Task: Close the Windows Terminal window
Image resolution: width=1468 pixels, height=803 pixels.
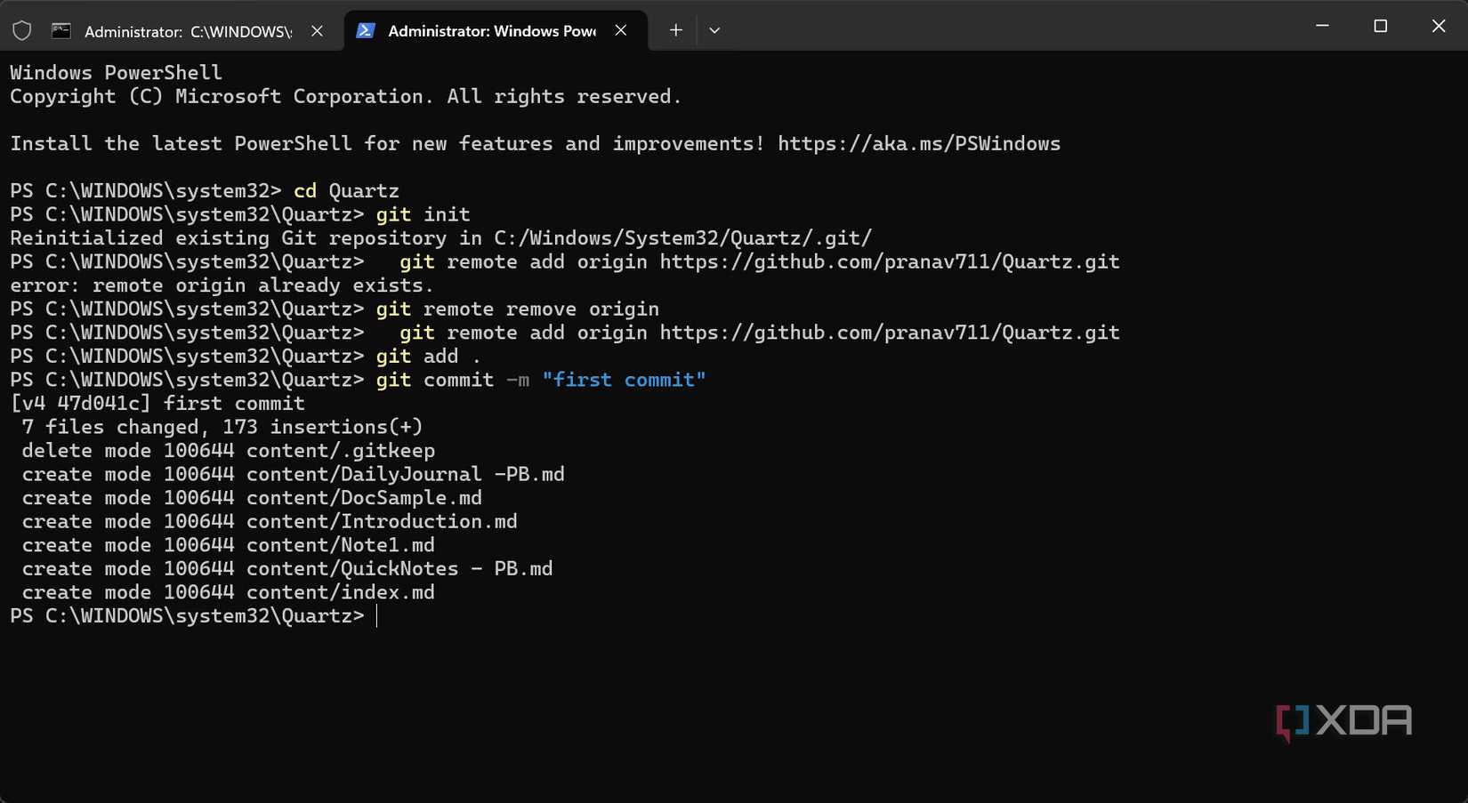Action: 1439,26
